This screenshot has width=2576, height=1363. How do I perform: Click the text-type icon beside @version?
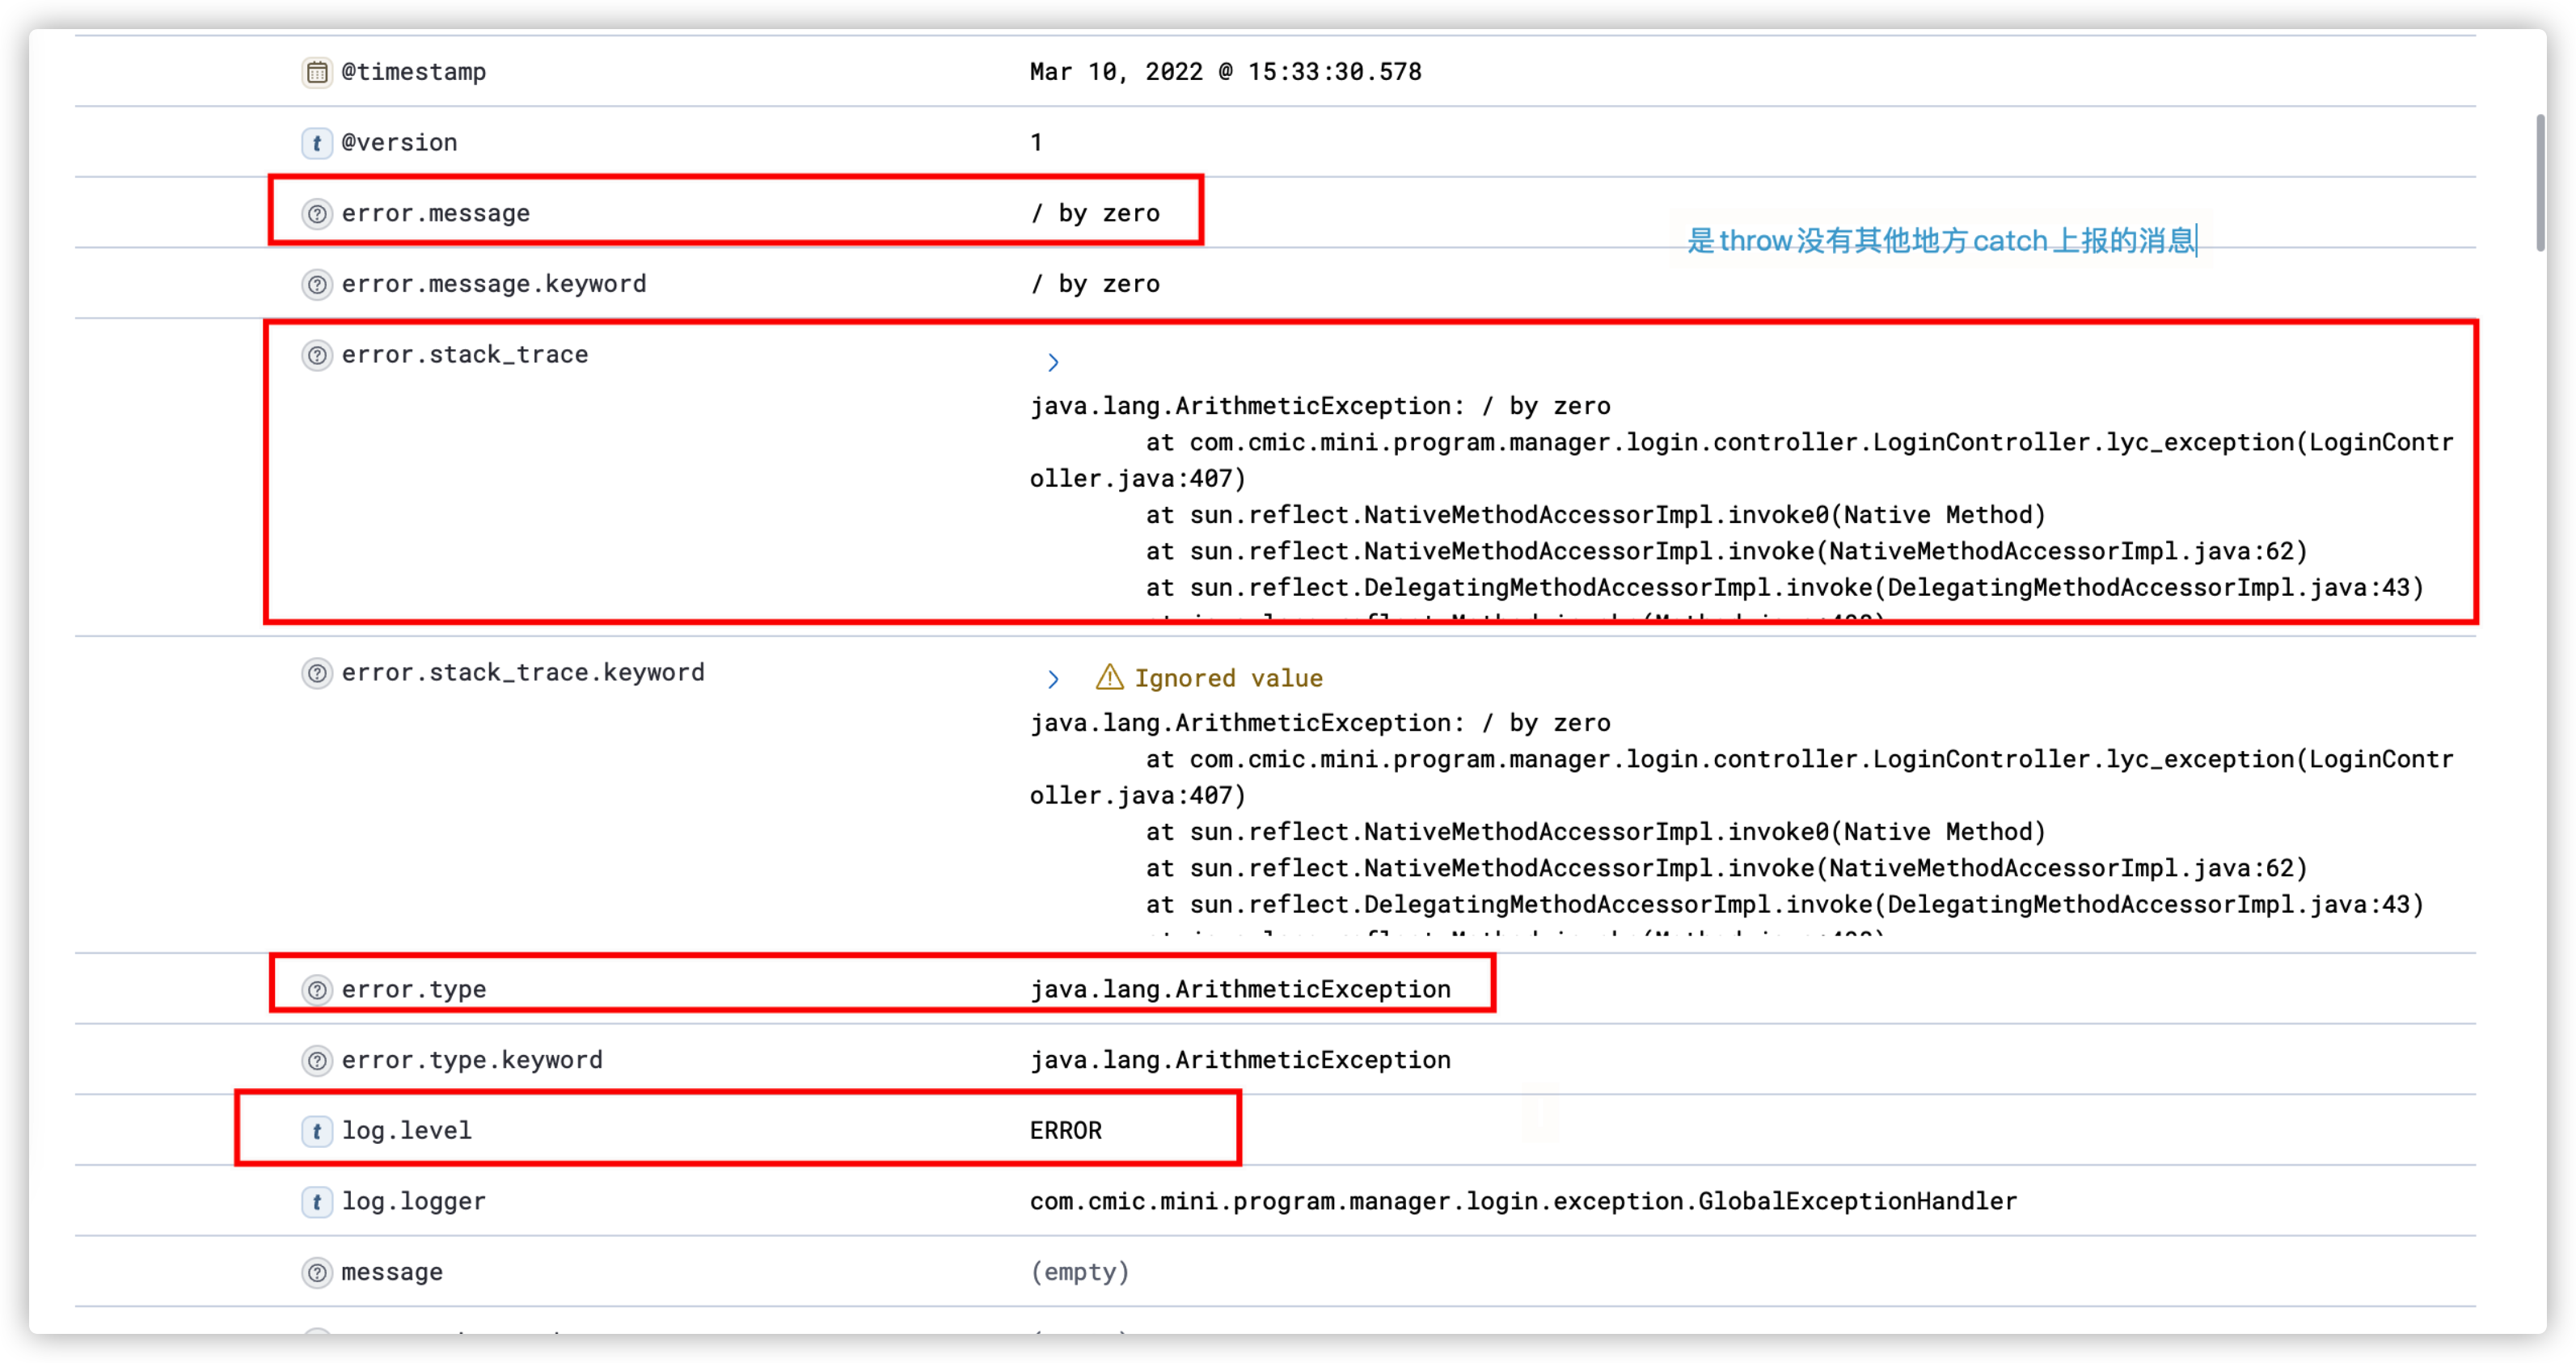(317, 143)
